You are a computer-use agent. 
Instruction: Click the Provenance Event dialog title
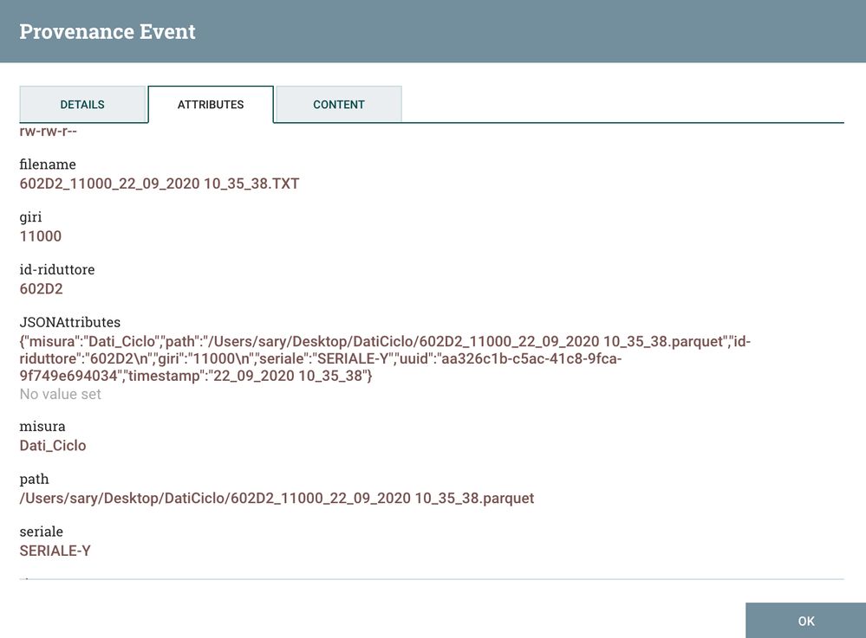tap(107, 31)
